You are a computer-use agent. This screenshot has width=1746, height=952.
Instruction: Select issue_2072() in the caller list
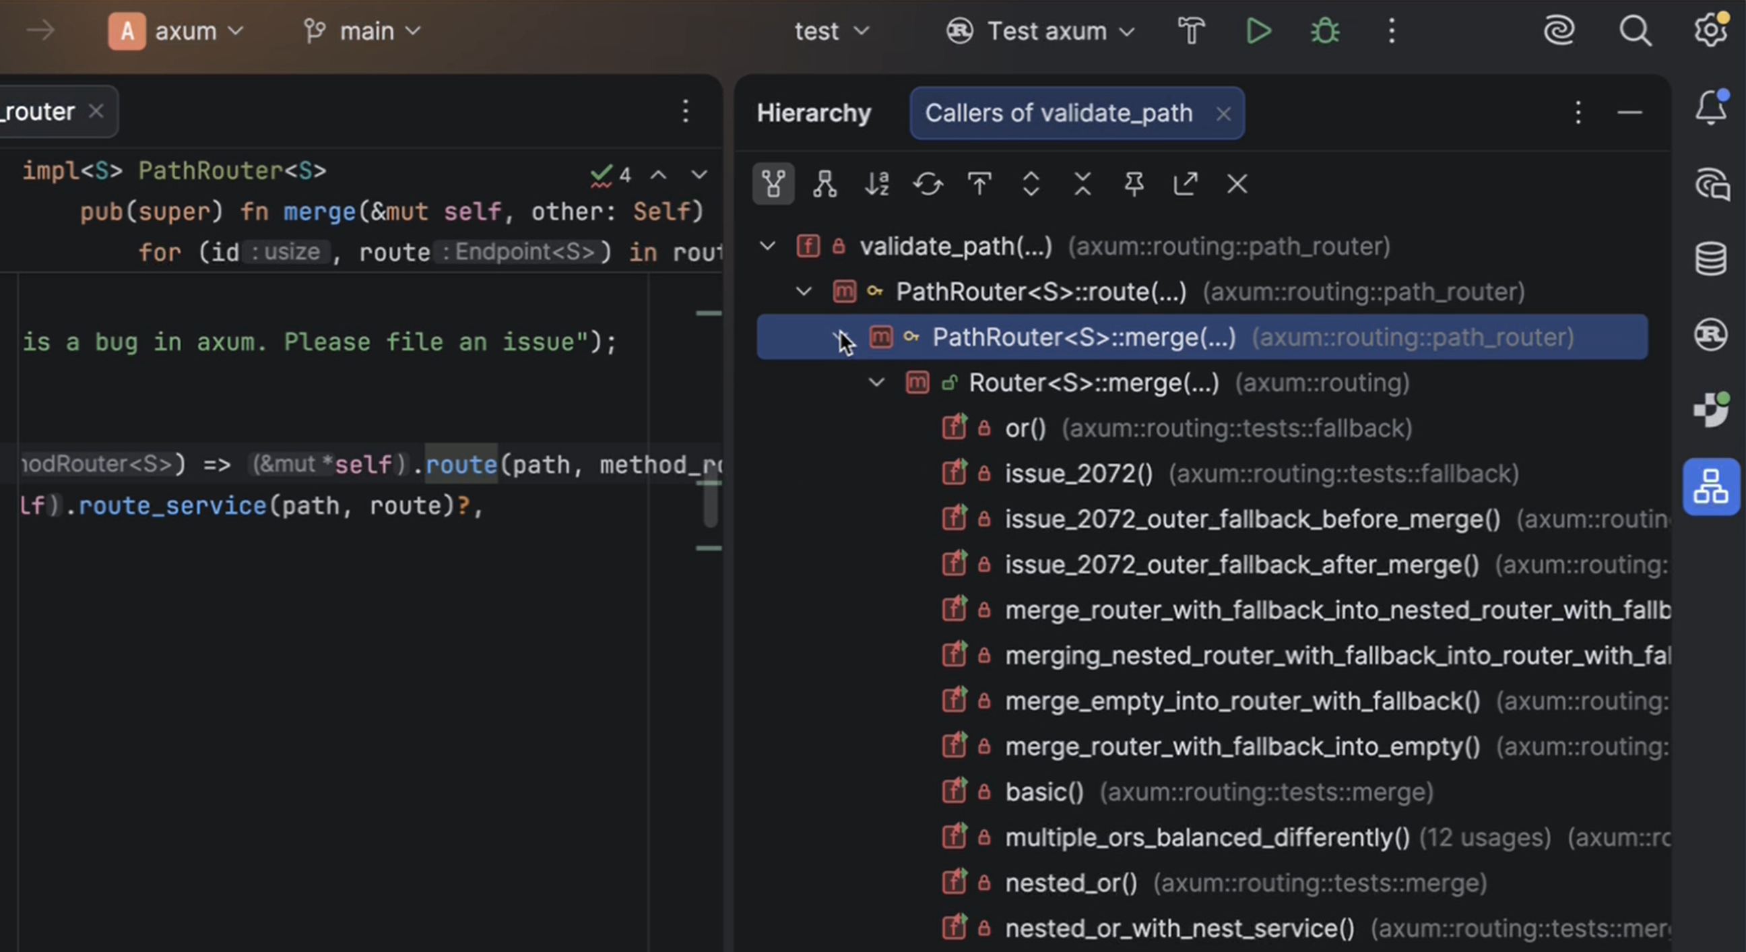point(1078,473)
